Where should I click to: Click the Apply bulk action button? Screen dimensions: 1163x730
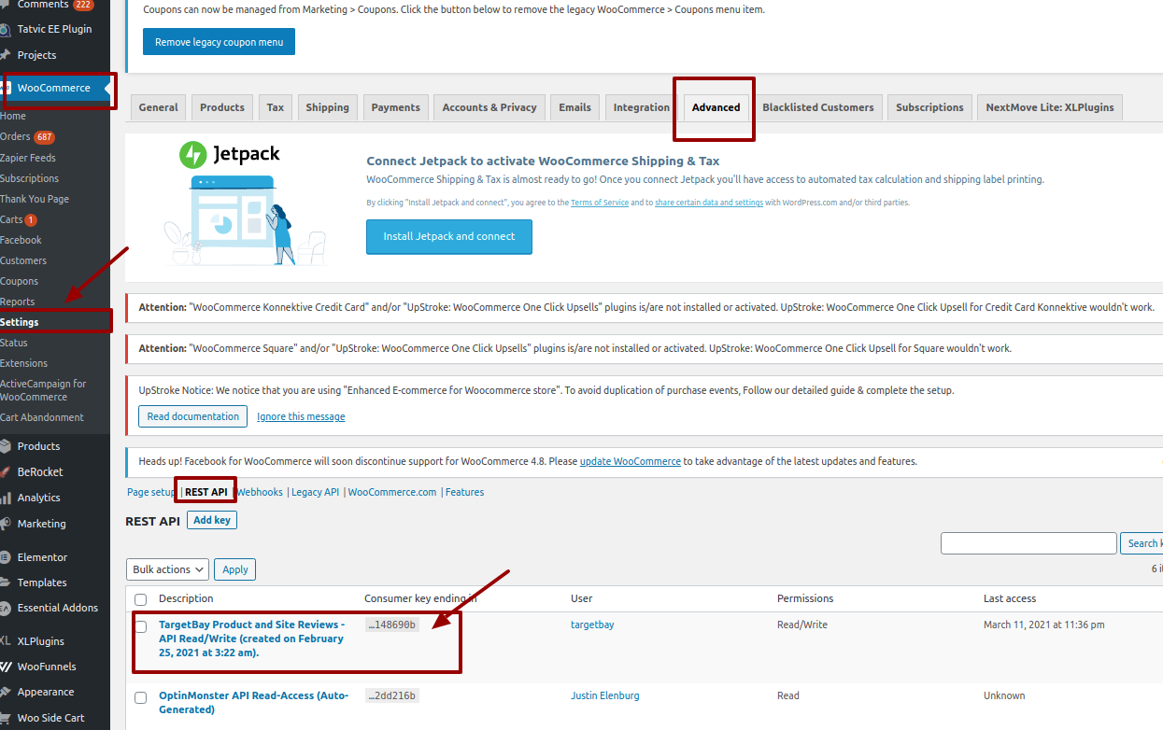click(235, 569)
